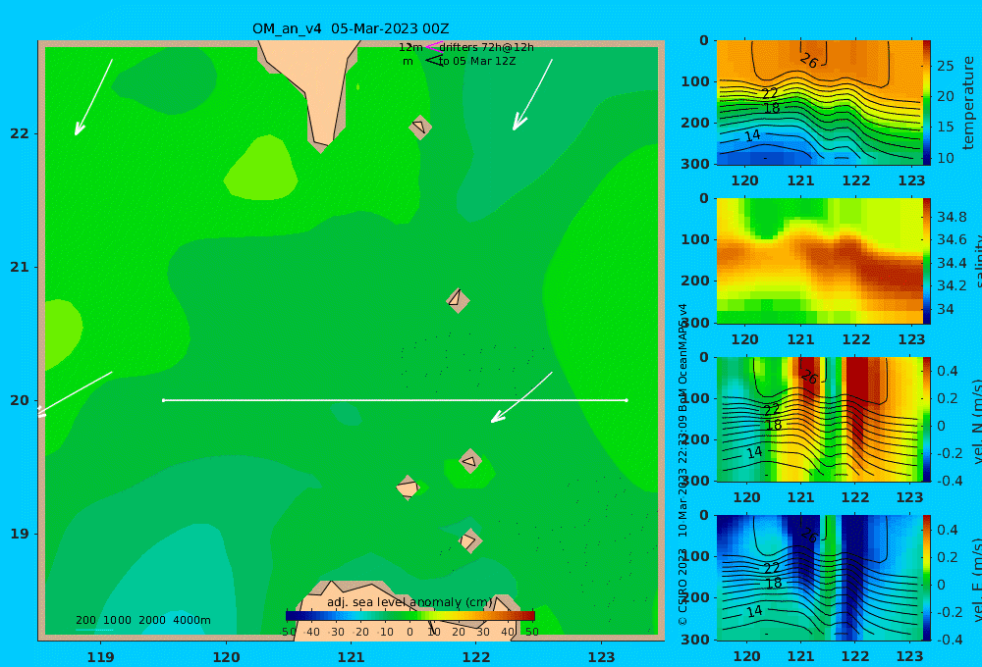This screenshot has height=667, width=982.
Task: Click the longitude label 119 on the main map
Action: coord(101,657)
